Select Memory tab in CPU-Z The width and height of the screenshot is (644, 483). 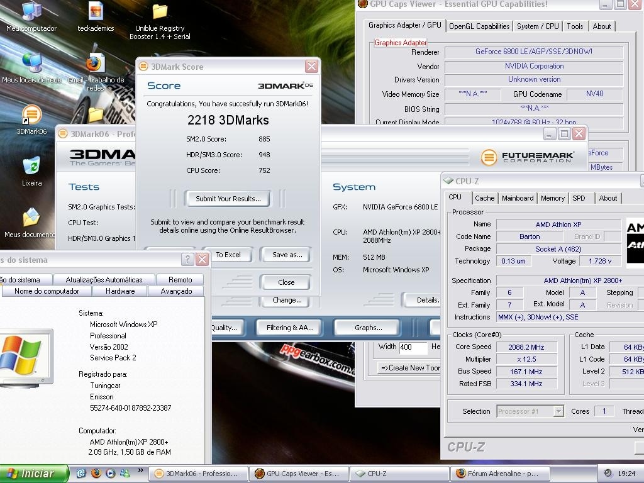(552, 198)
